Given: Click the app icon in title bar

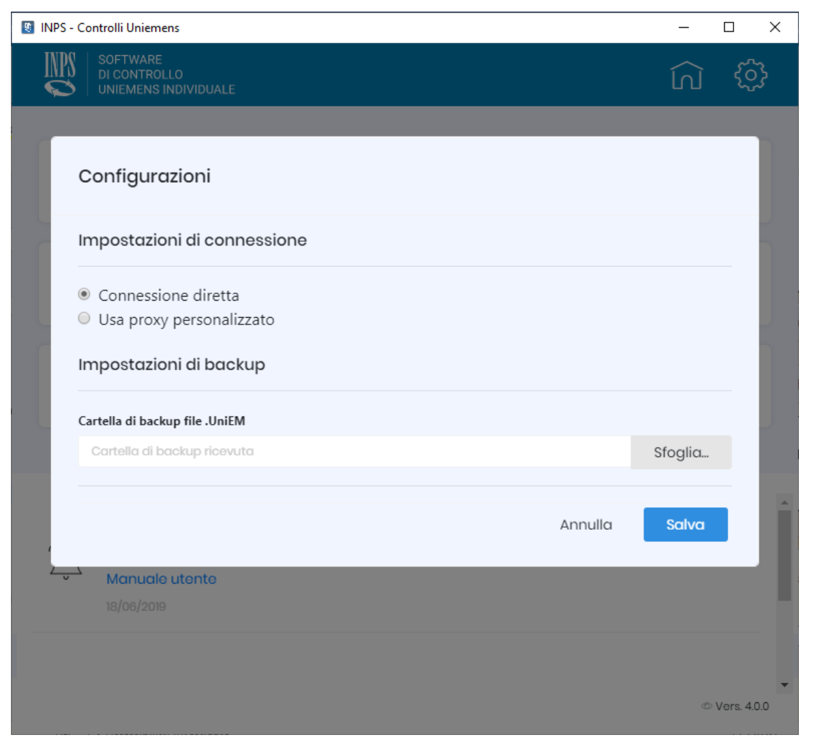Looking at the screenshot, I should coord(28,27).
